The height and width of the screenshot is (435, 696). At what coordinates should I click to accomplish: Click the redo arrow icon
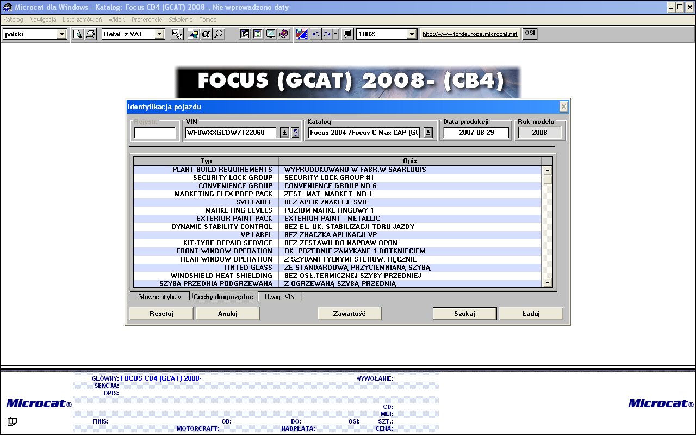click(327, 34)
